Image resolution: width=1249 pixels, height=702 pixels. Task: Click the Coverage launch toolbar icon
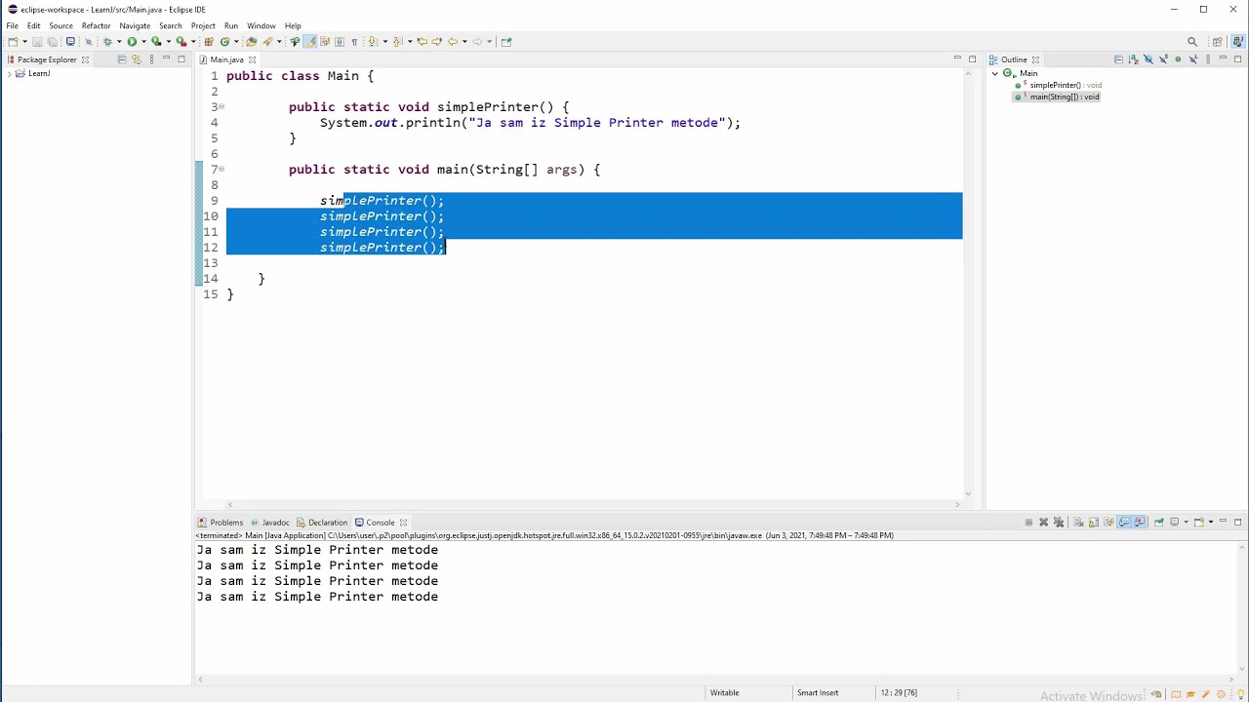[156, 42]
